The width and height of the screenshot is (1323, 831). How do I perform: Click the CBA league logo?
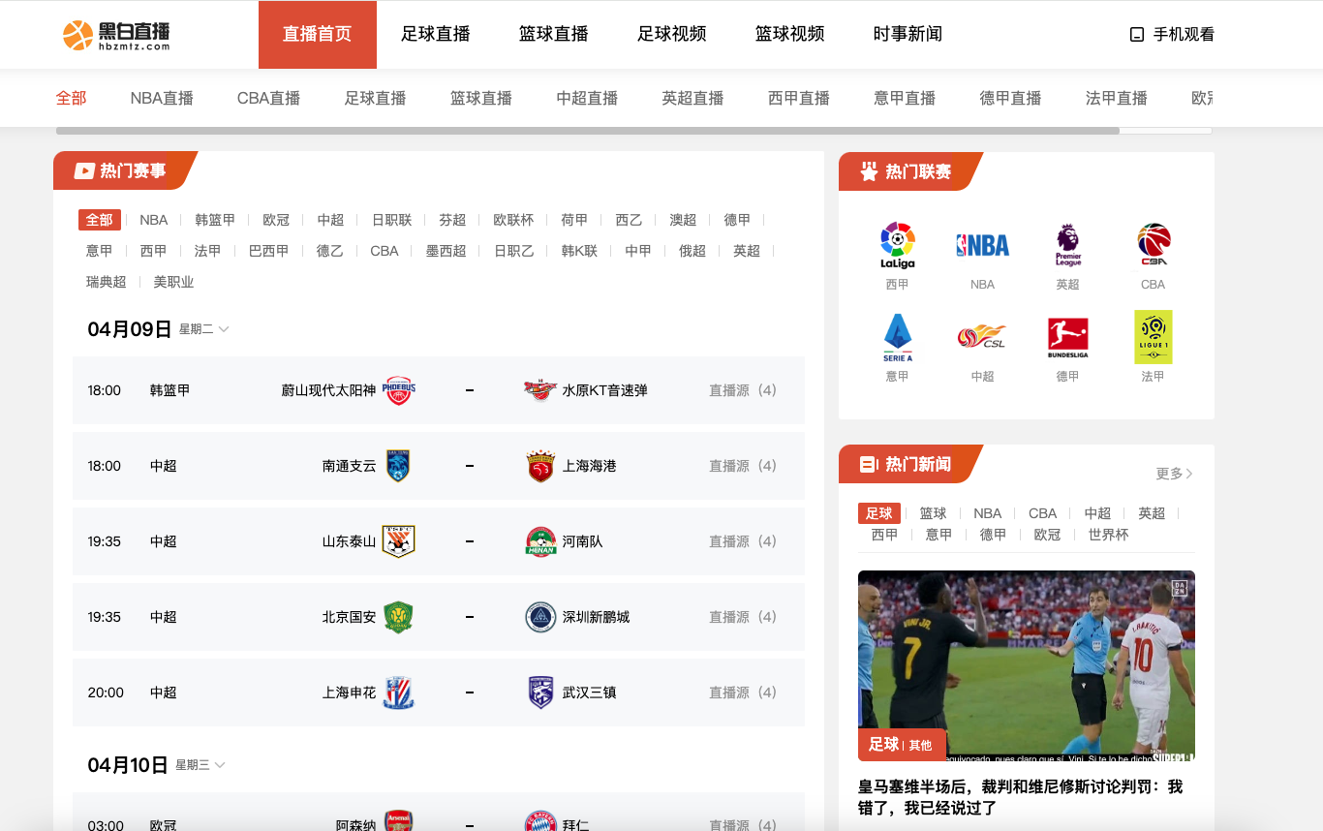[x=1153, y=245]
